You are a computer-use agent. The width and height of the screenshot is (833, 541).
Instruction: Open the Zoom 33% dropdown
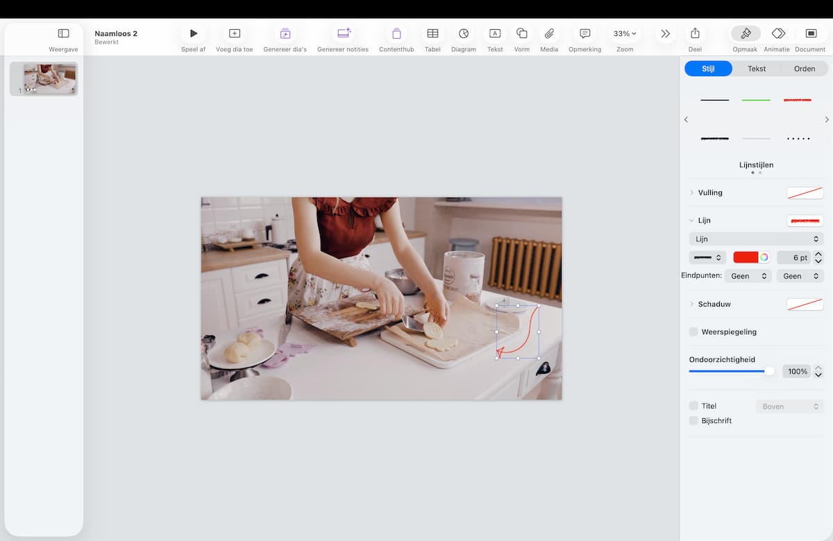click(x=625, y=33)
